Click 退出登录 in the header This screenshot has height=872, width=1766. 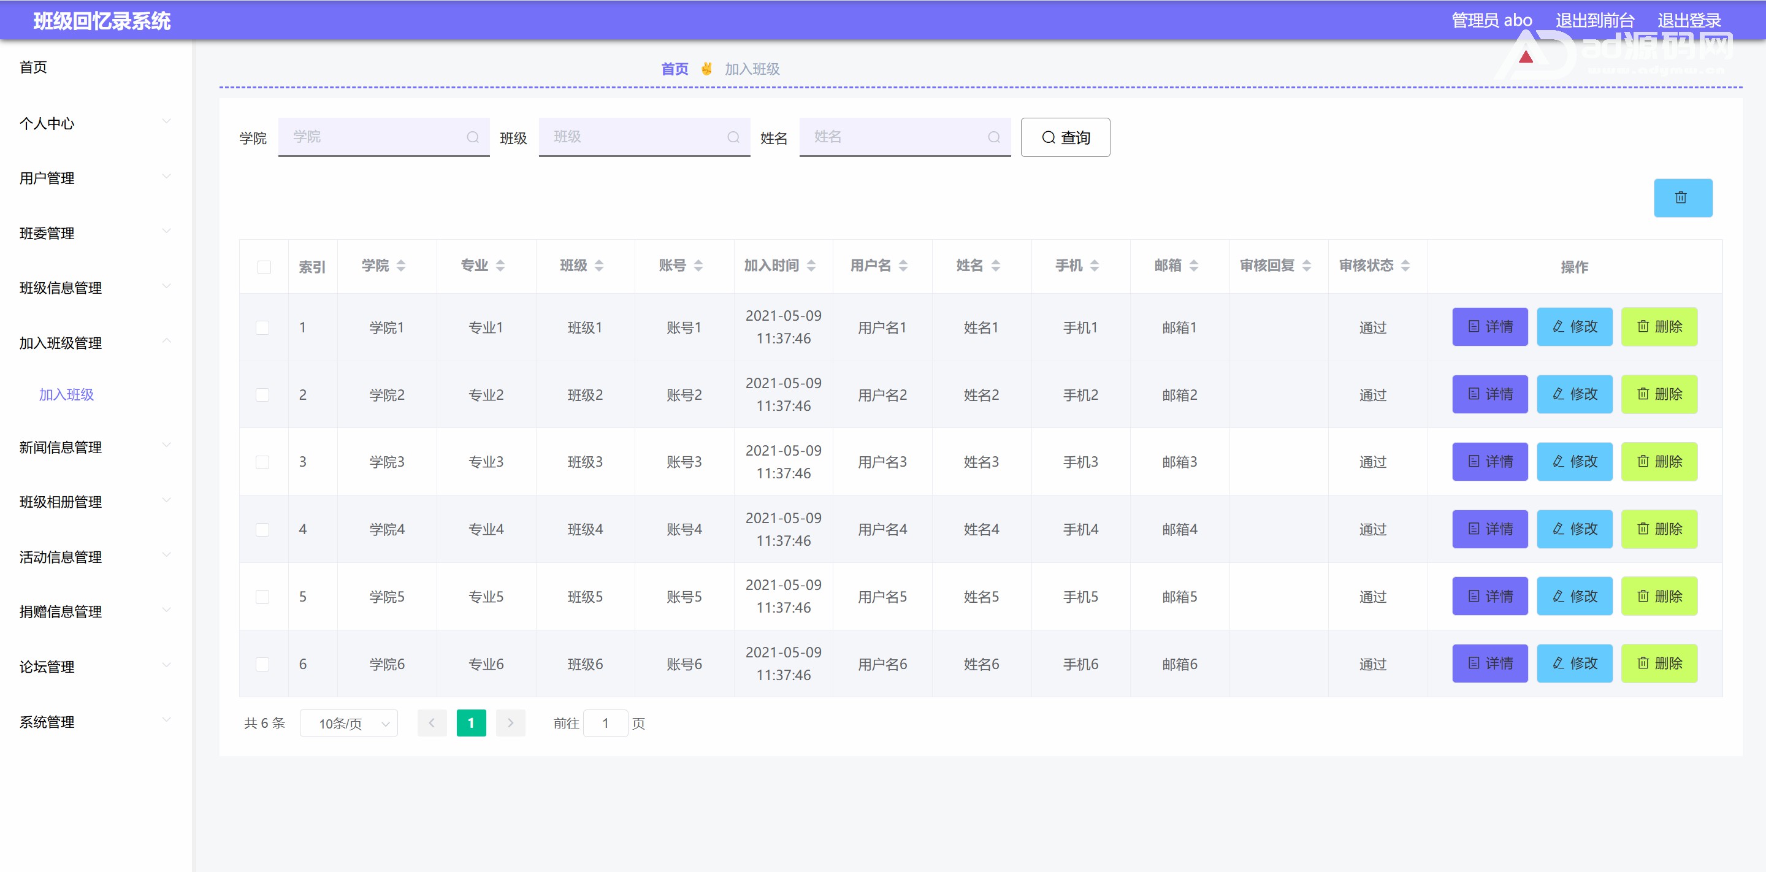(1689, 21)
